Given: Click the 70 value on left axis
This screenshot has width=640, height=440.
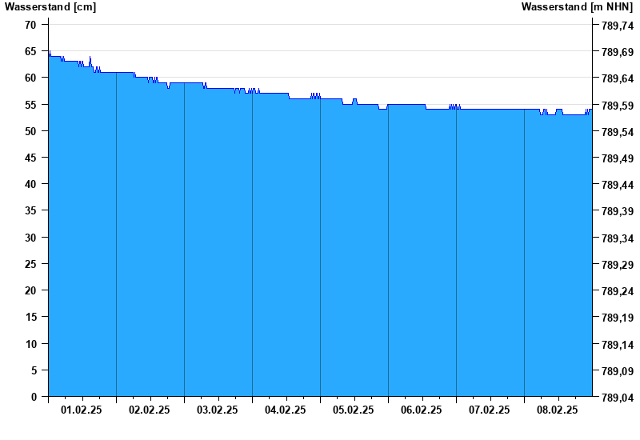Looking at the screenshot, I should (30, 25).
